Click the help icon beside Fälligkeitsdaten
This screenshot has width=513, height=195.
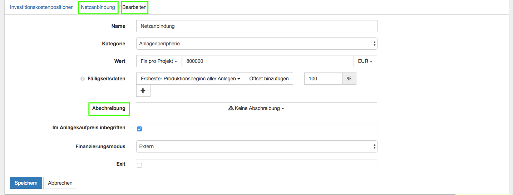click(x=83, y=79)
